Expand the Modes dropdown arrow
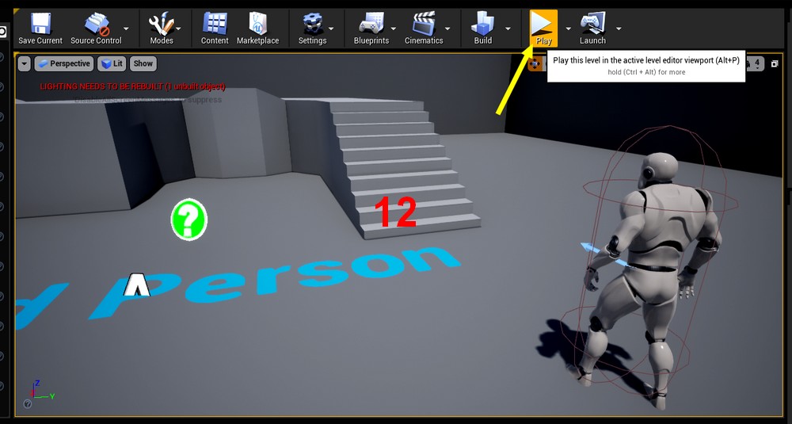The image size is (792, 424). coord(178,29)
